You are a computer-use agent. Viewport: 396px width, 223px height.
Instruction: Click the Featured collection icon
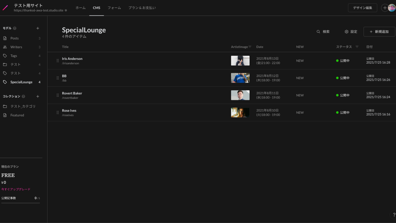(5, 115)
